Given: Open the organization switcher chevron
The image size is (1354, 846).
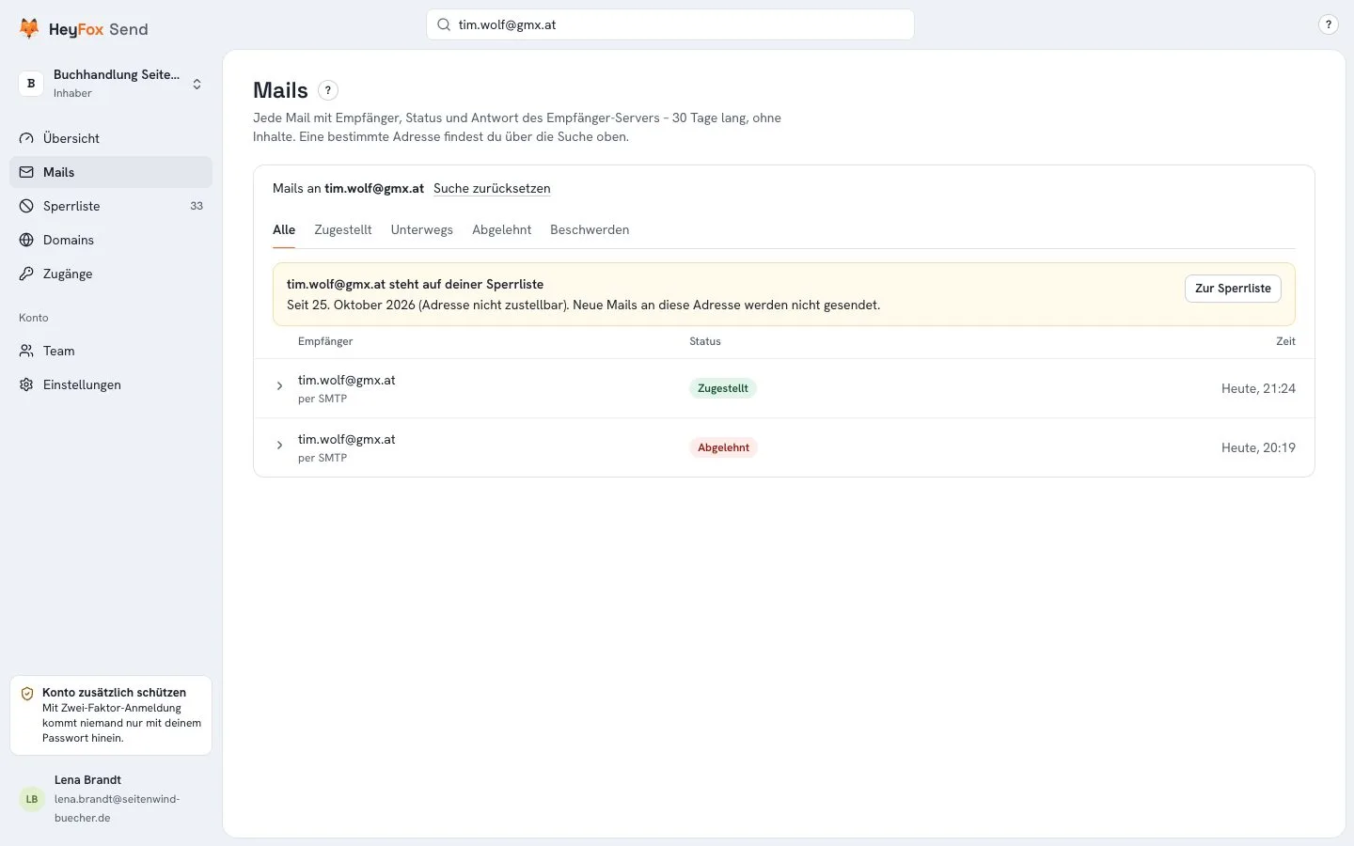Looking at the screenshot, I should tap(197, 84).
